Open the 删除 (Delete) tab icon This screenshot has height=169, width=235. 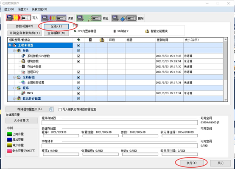coord(124,18)
